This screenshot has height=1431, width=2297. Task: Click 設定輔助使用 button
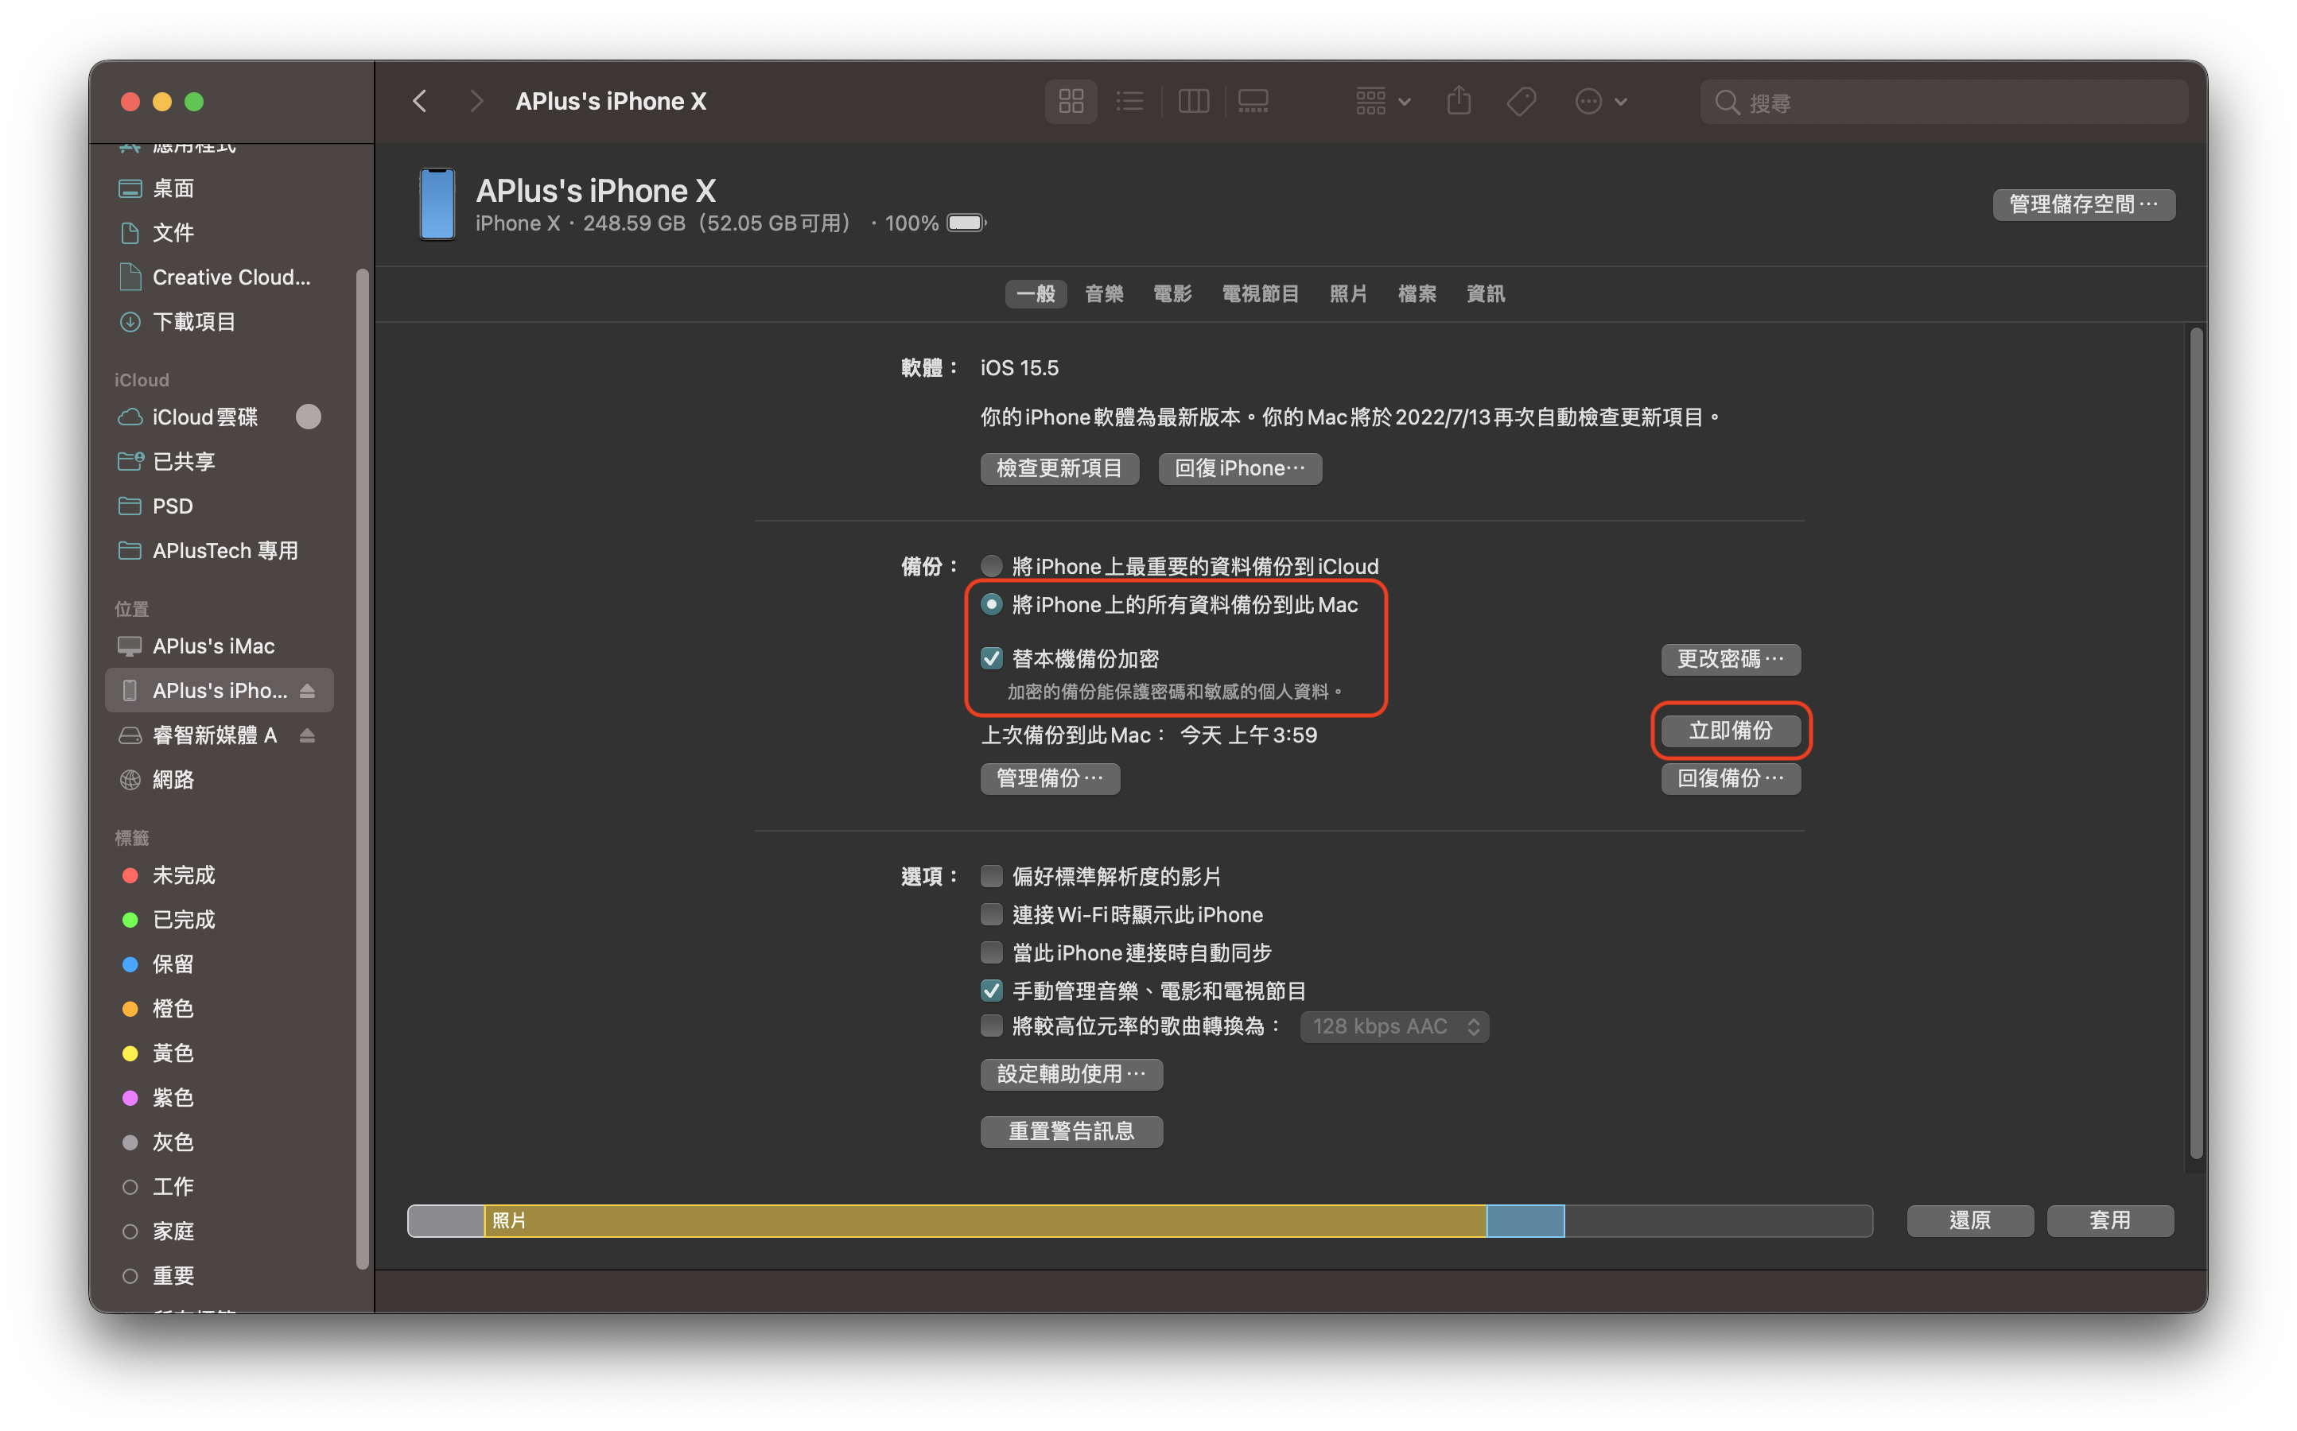pyautogui.click(x=1071, y=1075)
